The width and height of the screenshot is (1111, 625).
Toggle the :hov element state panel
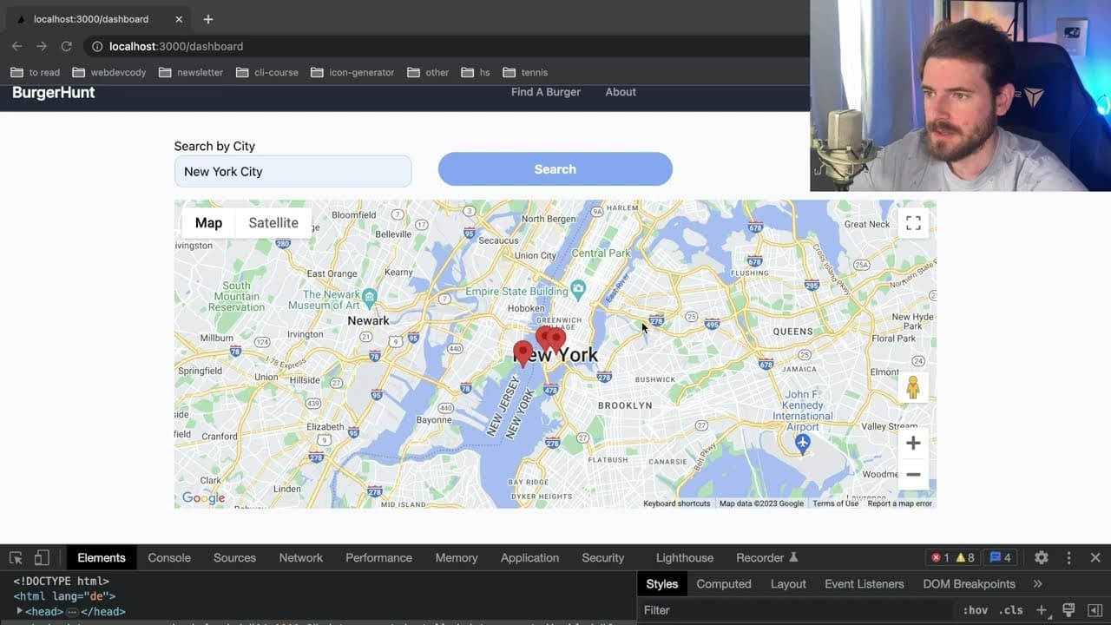(x=975, y=610)
